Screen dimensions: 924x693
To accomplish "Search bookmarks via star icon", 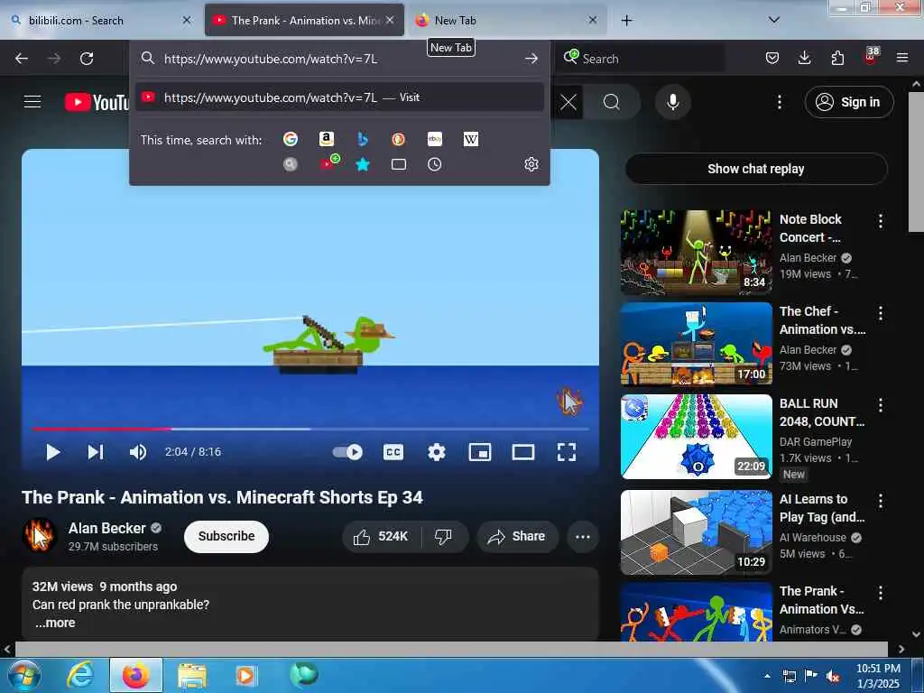I will [363, 164].
